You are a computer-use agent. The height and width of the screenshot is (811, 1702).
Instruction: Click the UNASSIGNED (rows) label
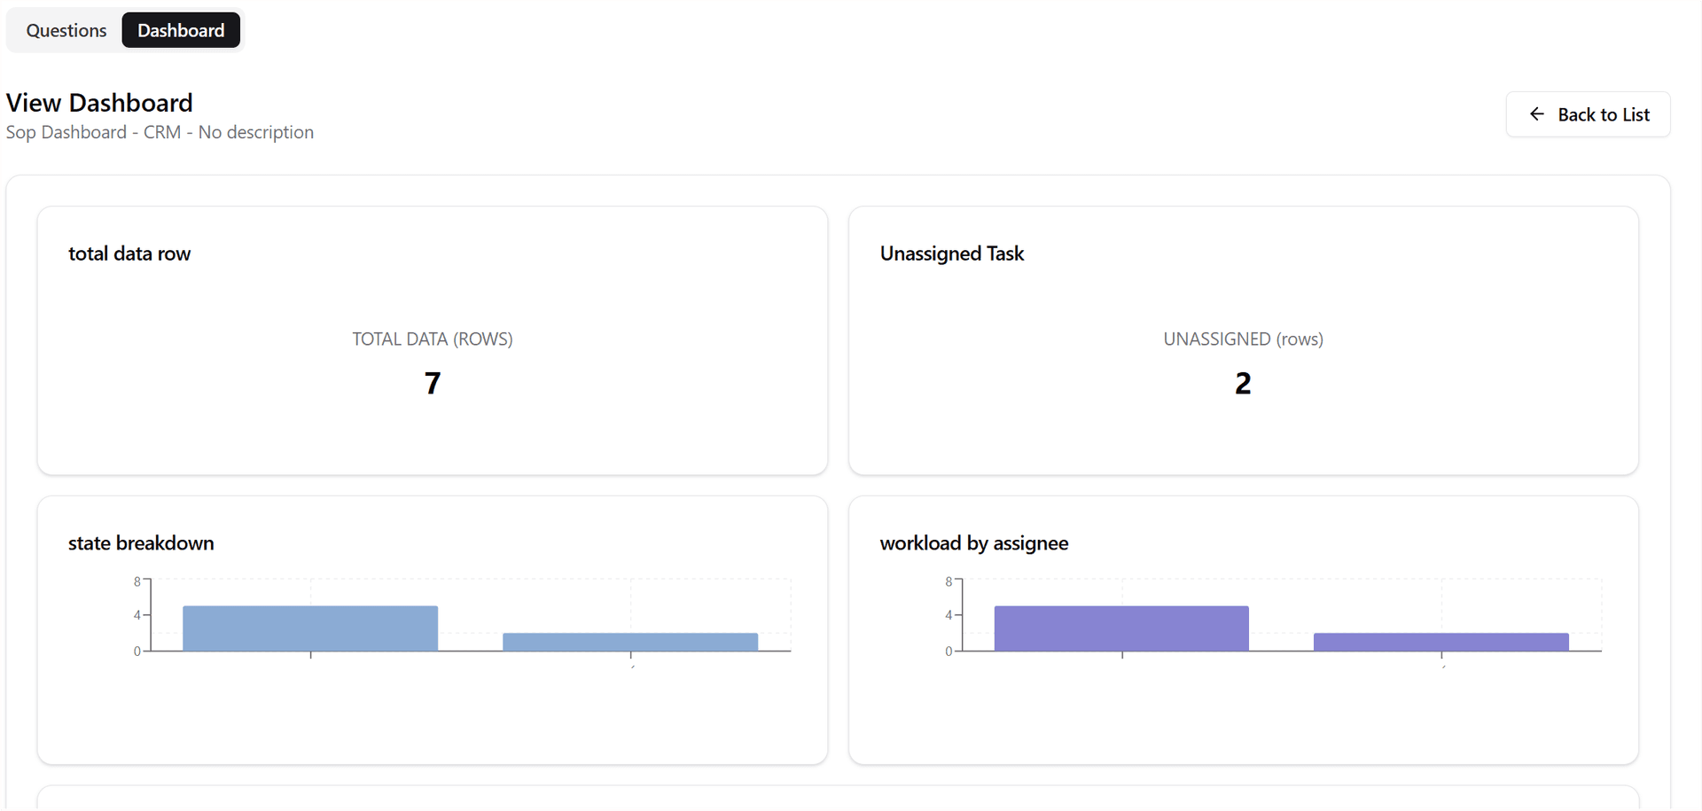pyautogui.click(x=1243, y=339)
